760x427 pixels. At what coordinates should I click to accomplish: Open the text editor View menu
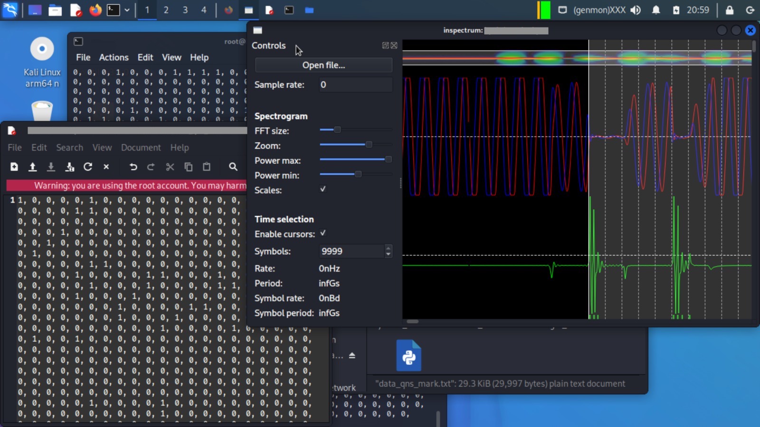[x=102, y=148]
